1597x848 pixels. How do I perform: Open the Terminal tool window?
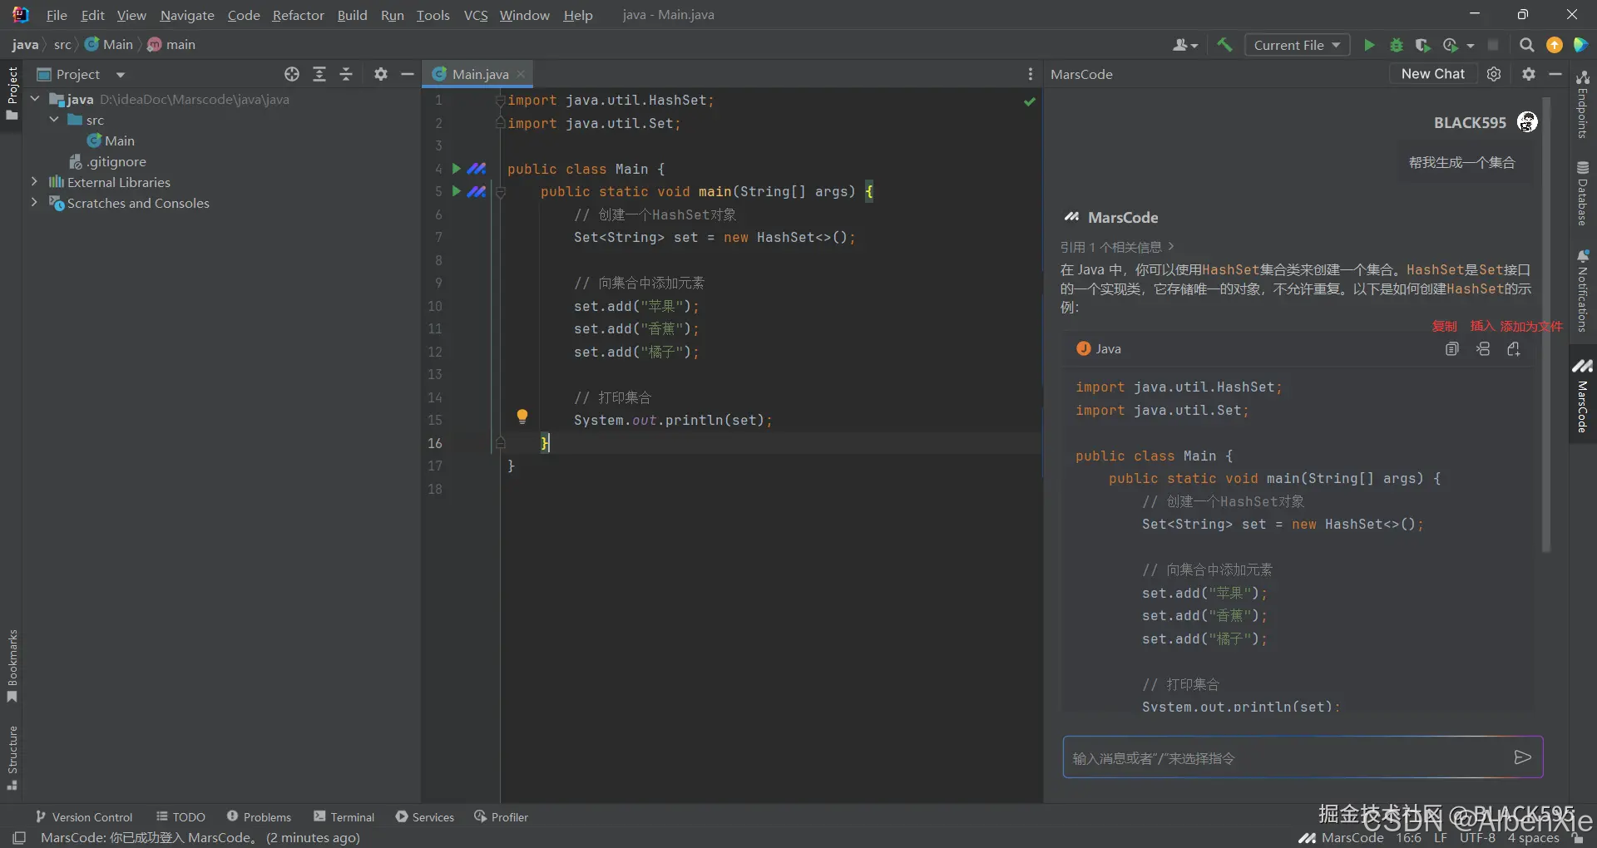pos(344,817)
